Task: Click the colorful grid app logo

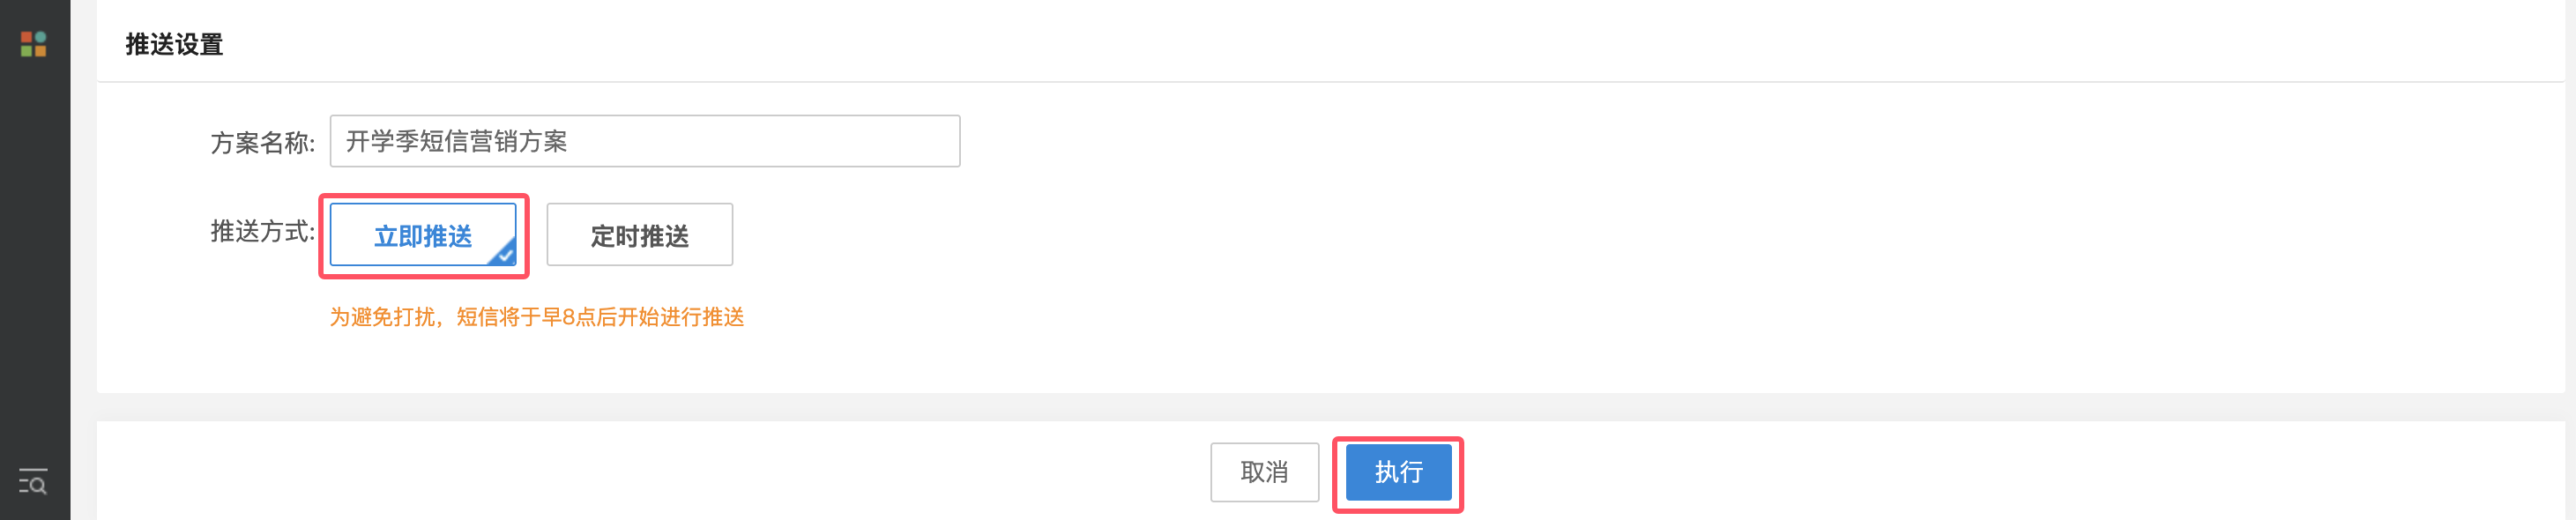Action: [34, 44]
